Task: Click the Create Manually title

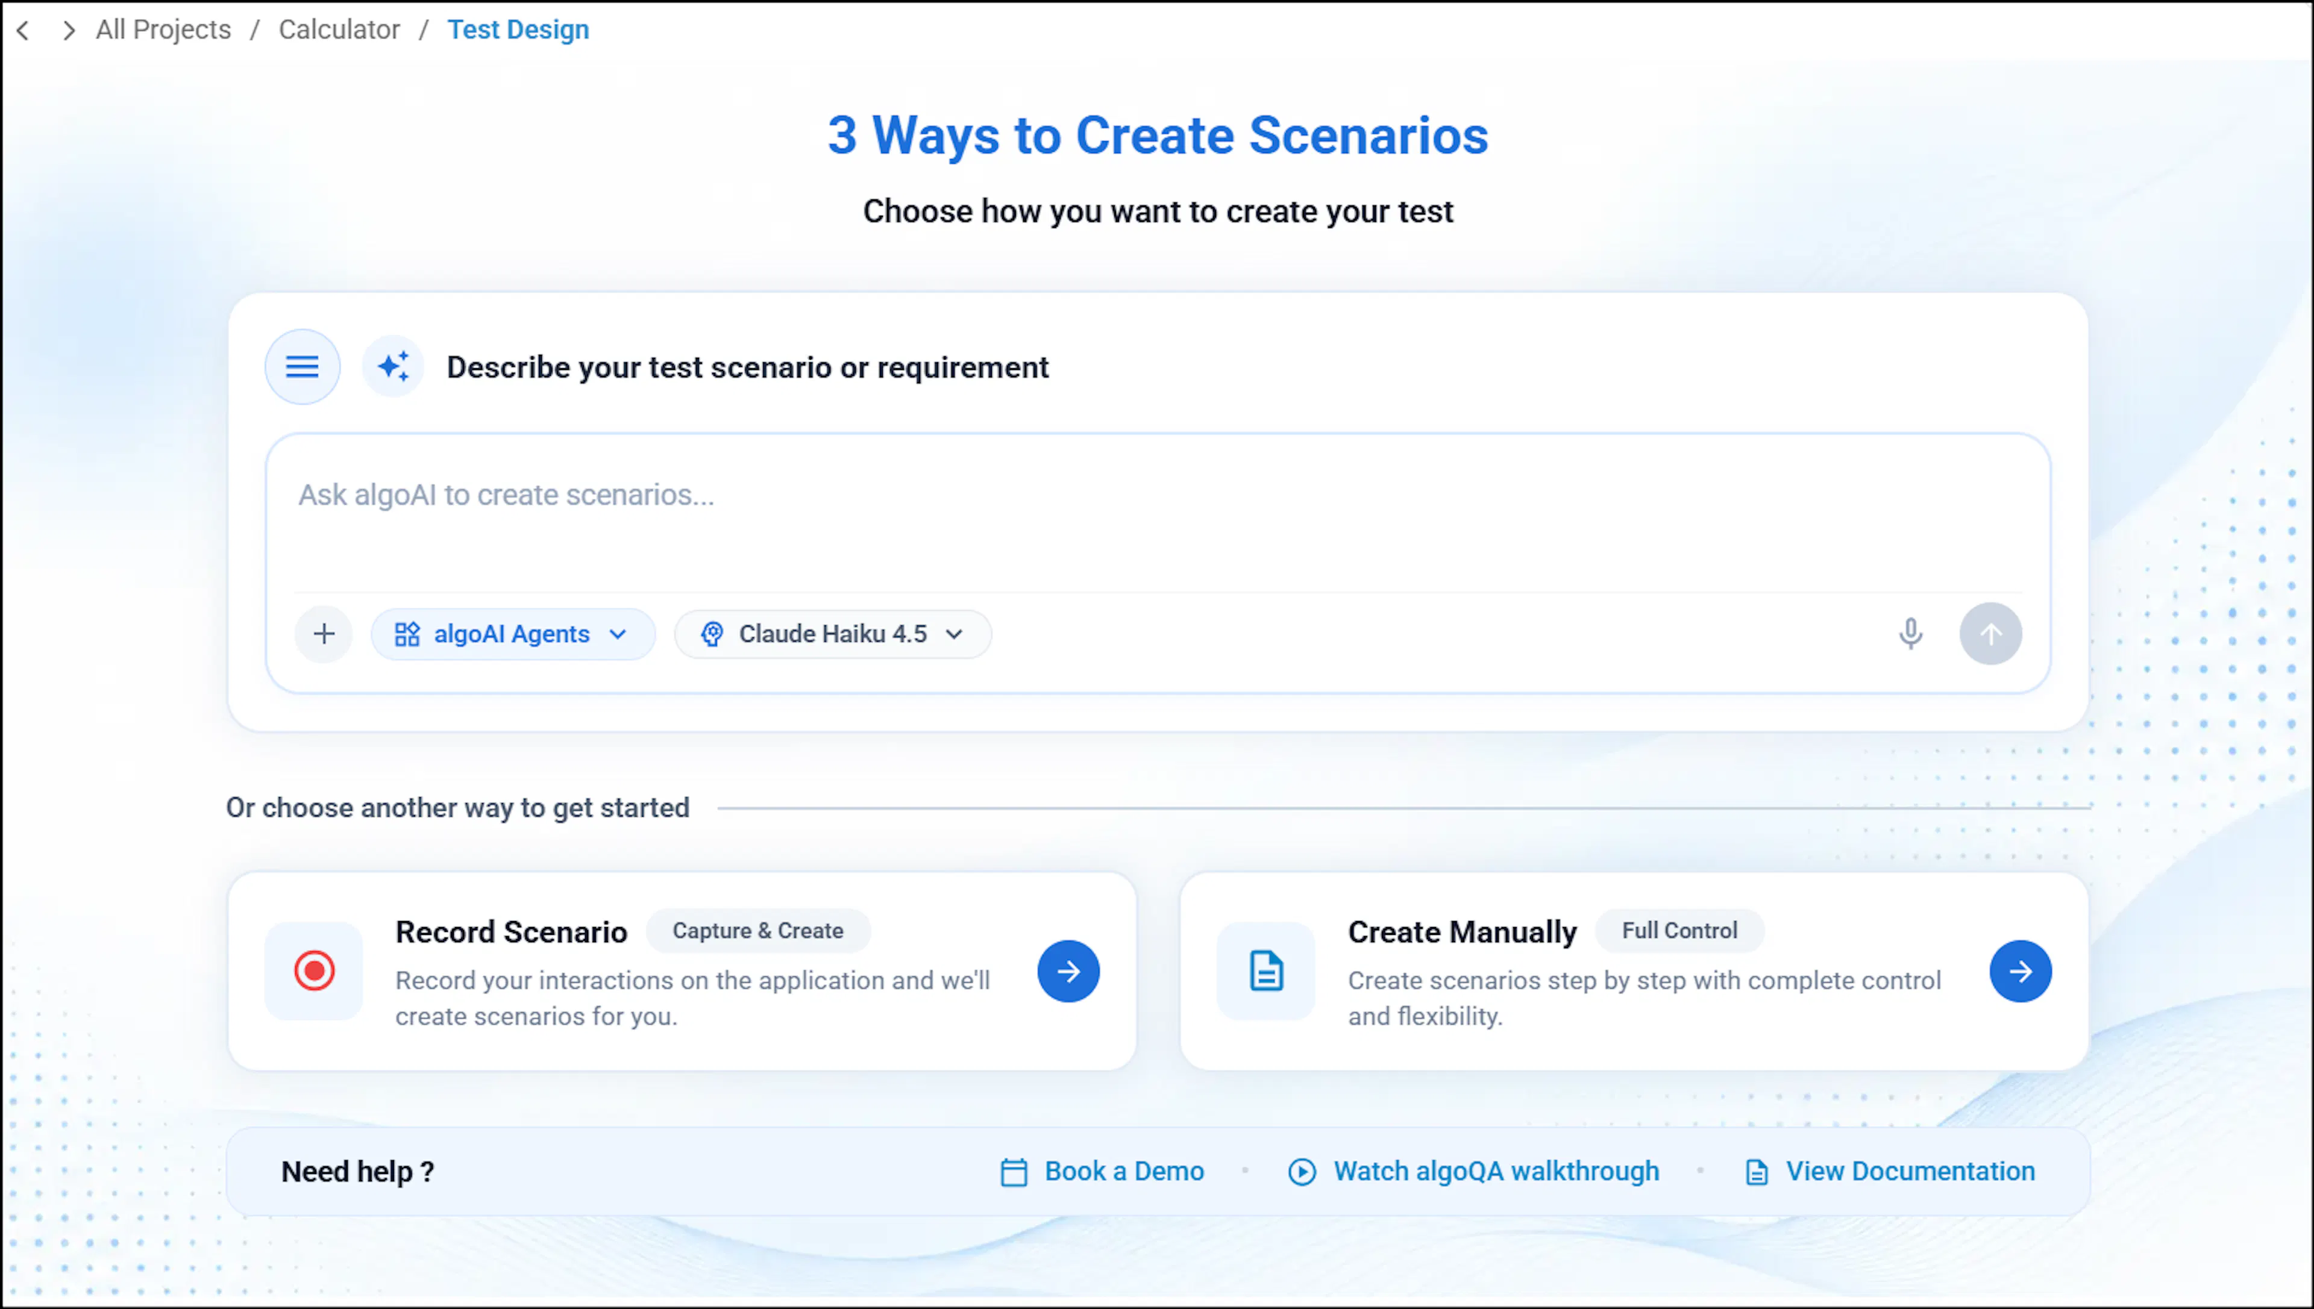Action: click(1463, 933)
